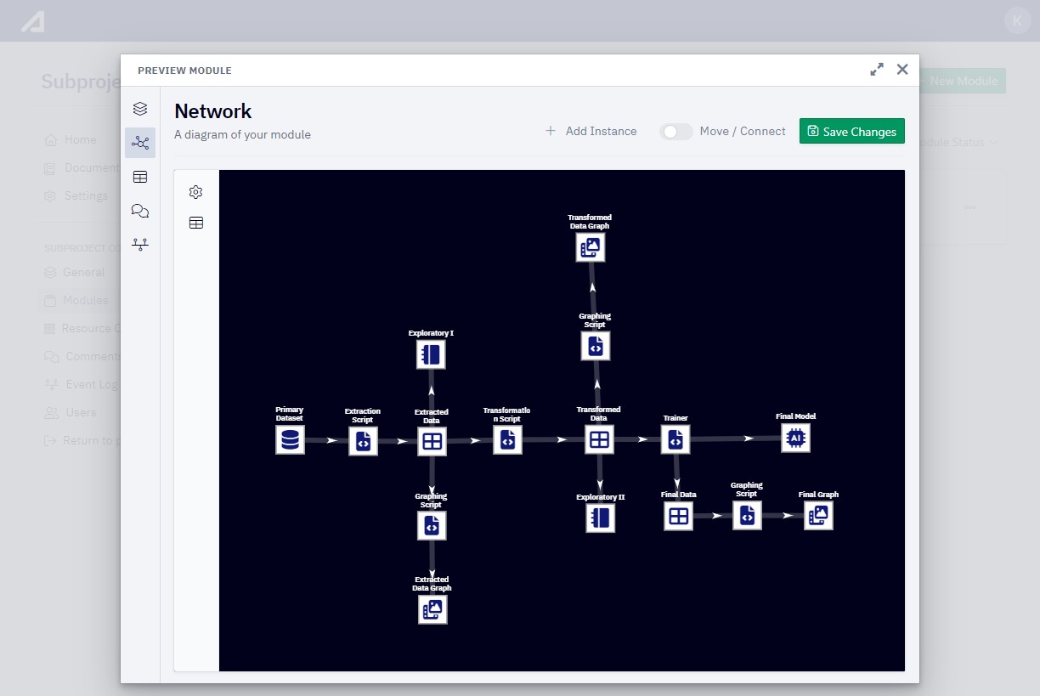The height and width of the screenshot is (696, 1040).
Task: Close the Preview Module dialog
Action: pos(902,70)
